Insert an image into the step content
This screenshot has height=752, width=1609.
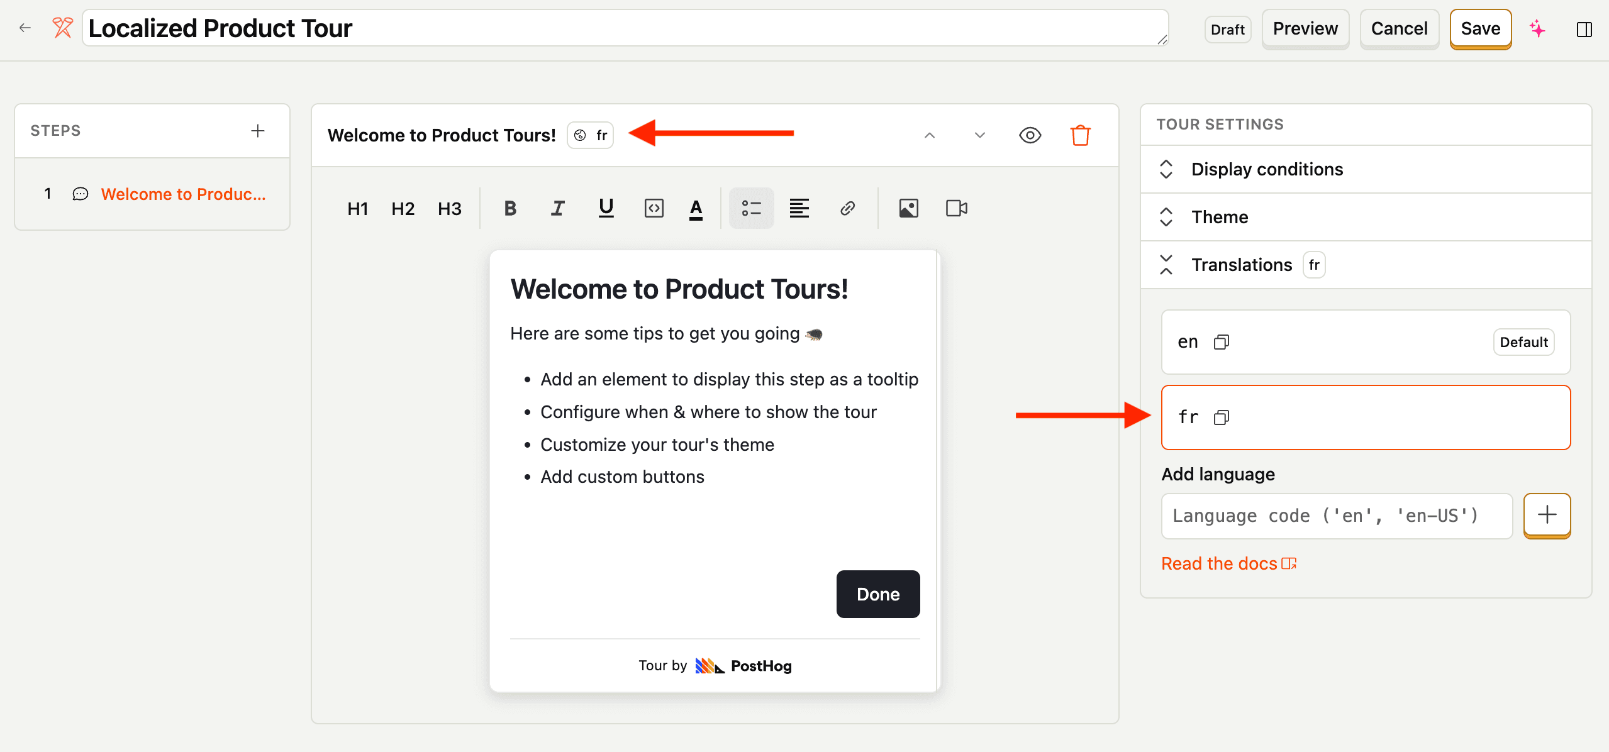tap(908, 207)
